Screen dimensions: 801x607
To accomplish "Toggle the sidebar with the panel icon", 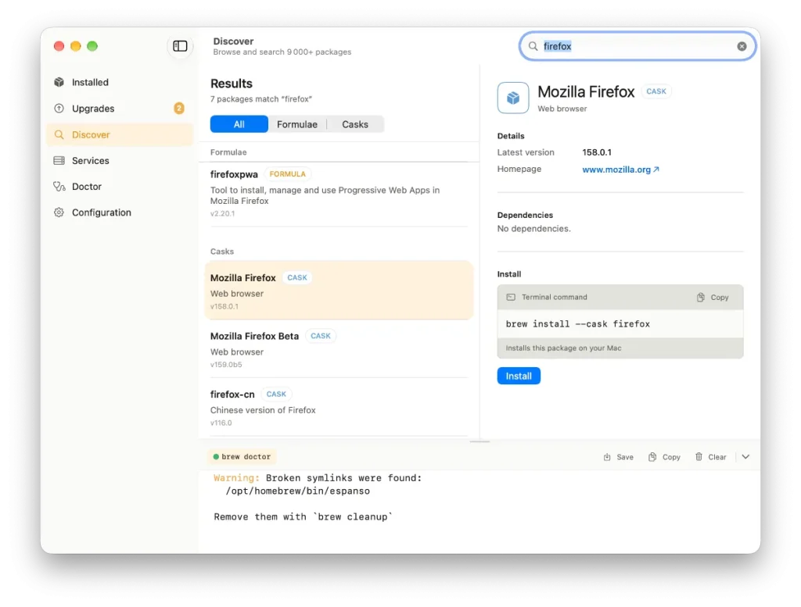I will click(x=180, y=46).
